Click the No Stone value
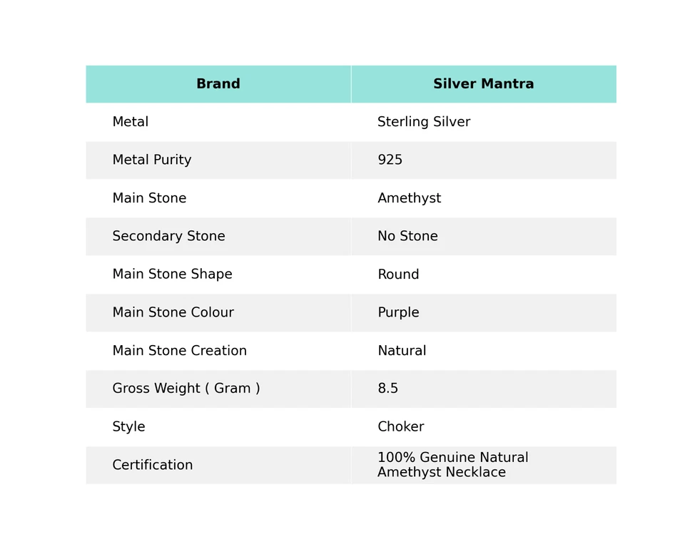 tap(407, 237)
